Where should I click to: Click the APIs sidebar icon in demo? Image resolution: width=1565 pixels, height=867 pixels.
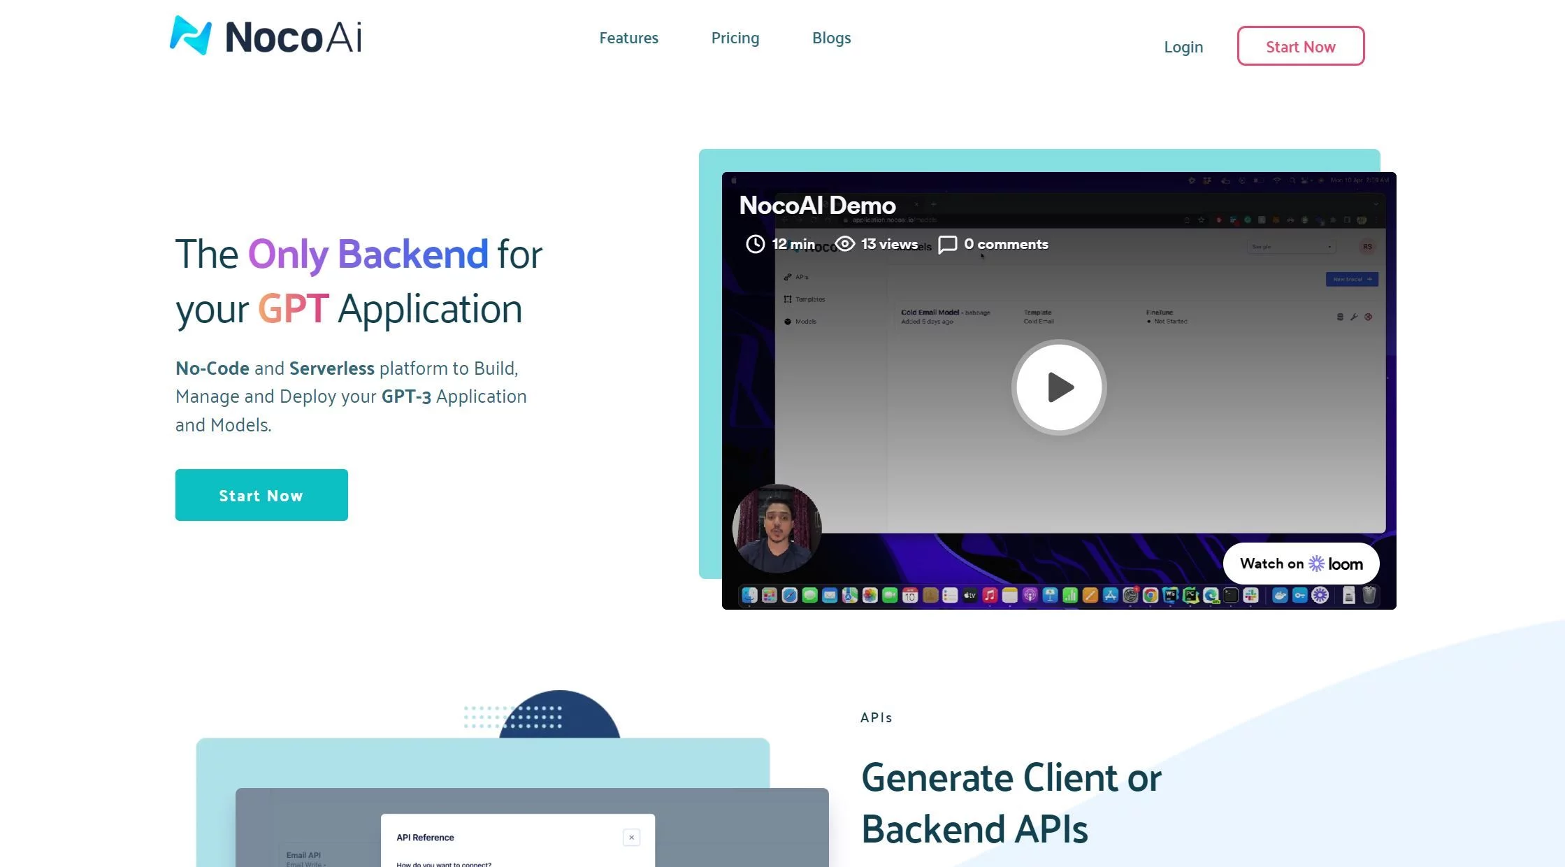coord(788,278)
